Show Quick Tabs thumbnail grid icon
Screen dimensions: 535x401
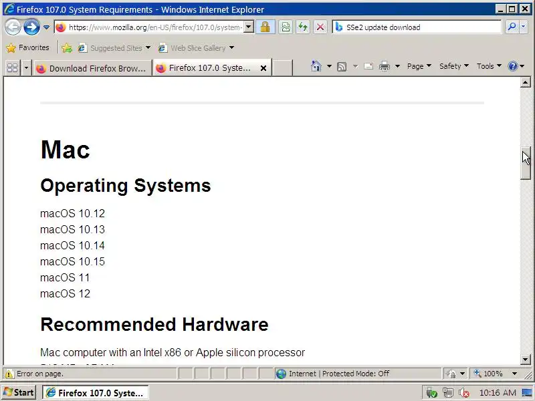coord(13,68)
